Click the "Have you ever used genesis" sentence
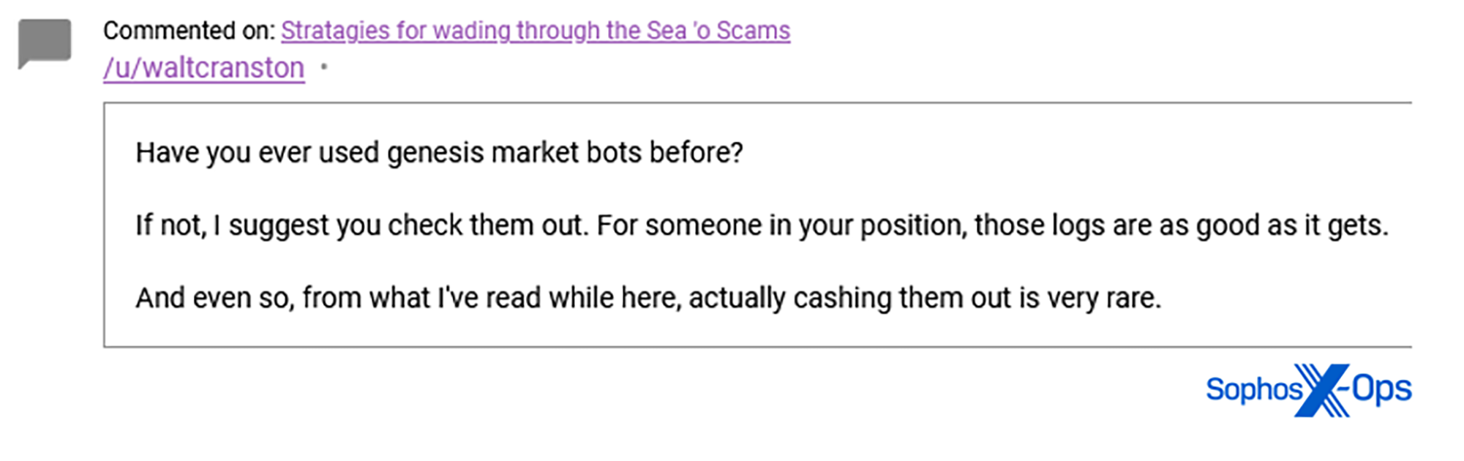Viewport: 1464px width, 461px height. [439, 153]
